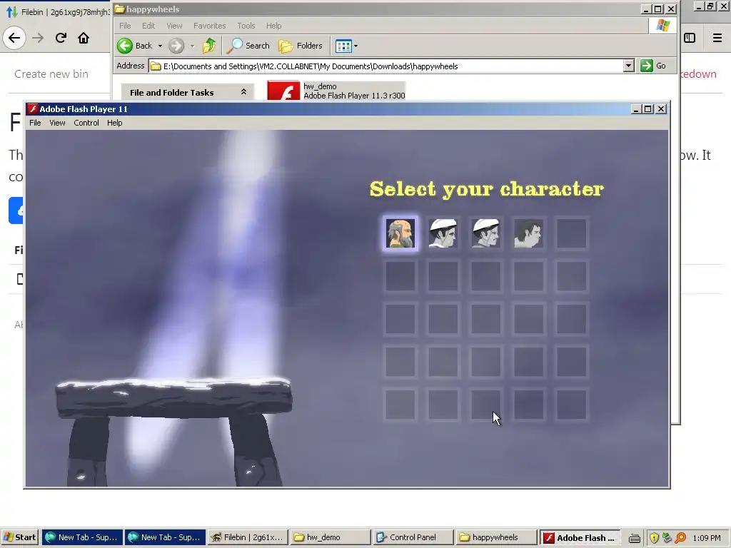Click the security shield tray icon

[654, 538]
